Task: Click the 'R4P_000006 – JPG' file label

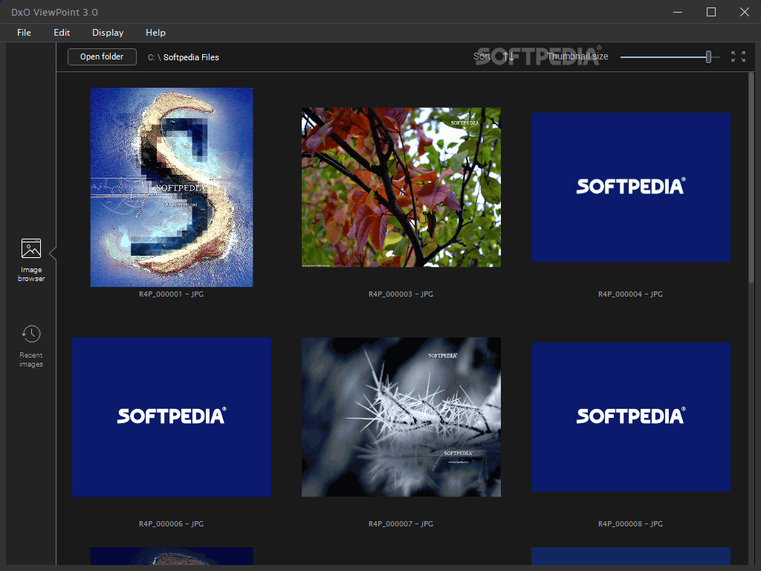Action: 172,524
